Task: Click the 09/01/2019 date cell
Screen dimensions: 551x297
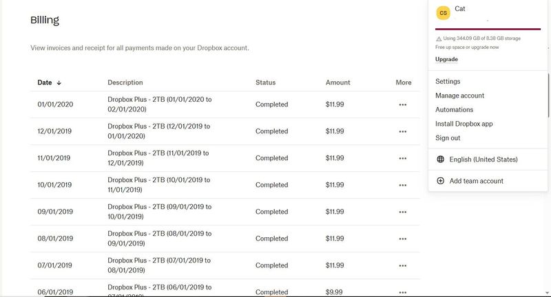Action: click(x=55, y=212)
